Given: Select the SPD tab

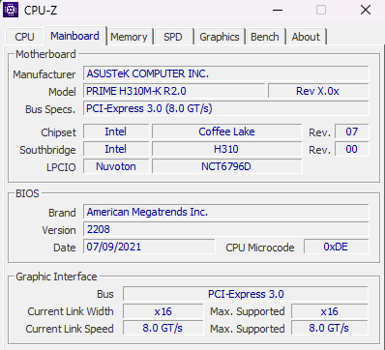Looking at the screenshot, I should point(173,37).
